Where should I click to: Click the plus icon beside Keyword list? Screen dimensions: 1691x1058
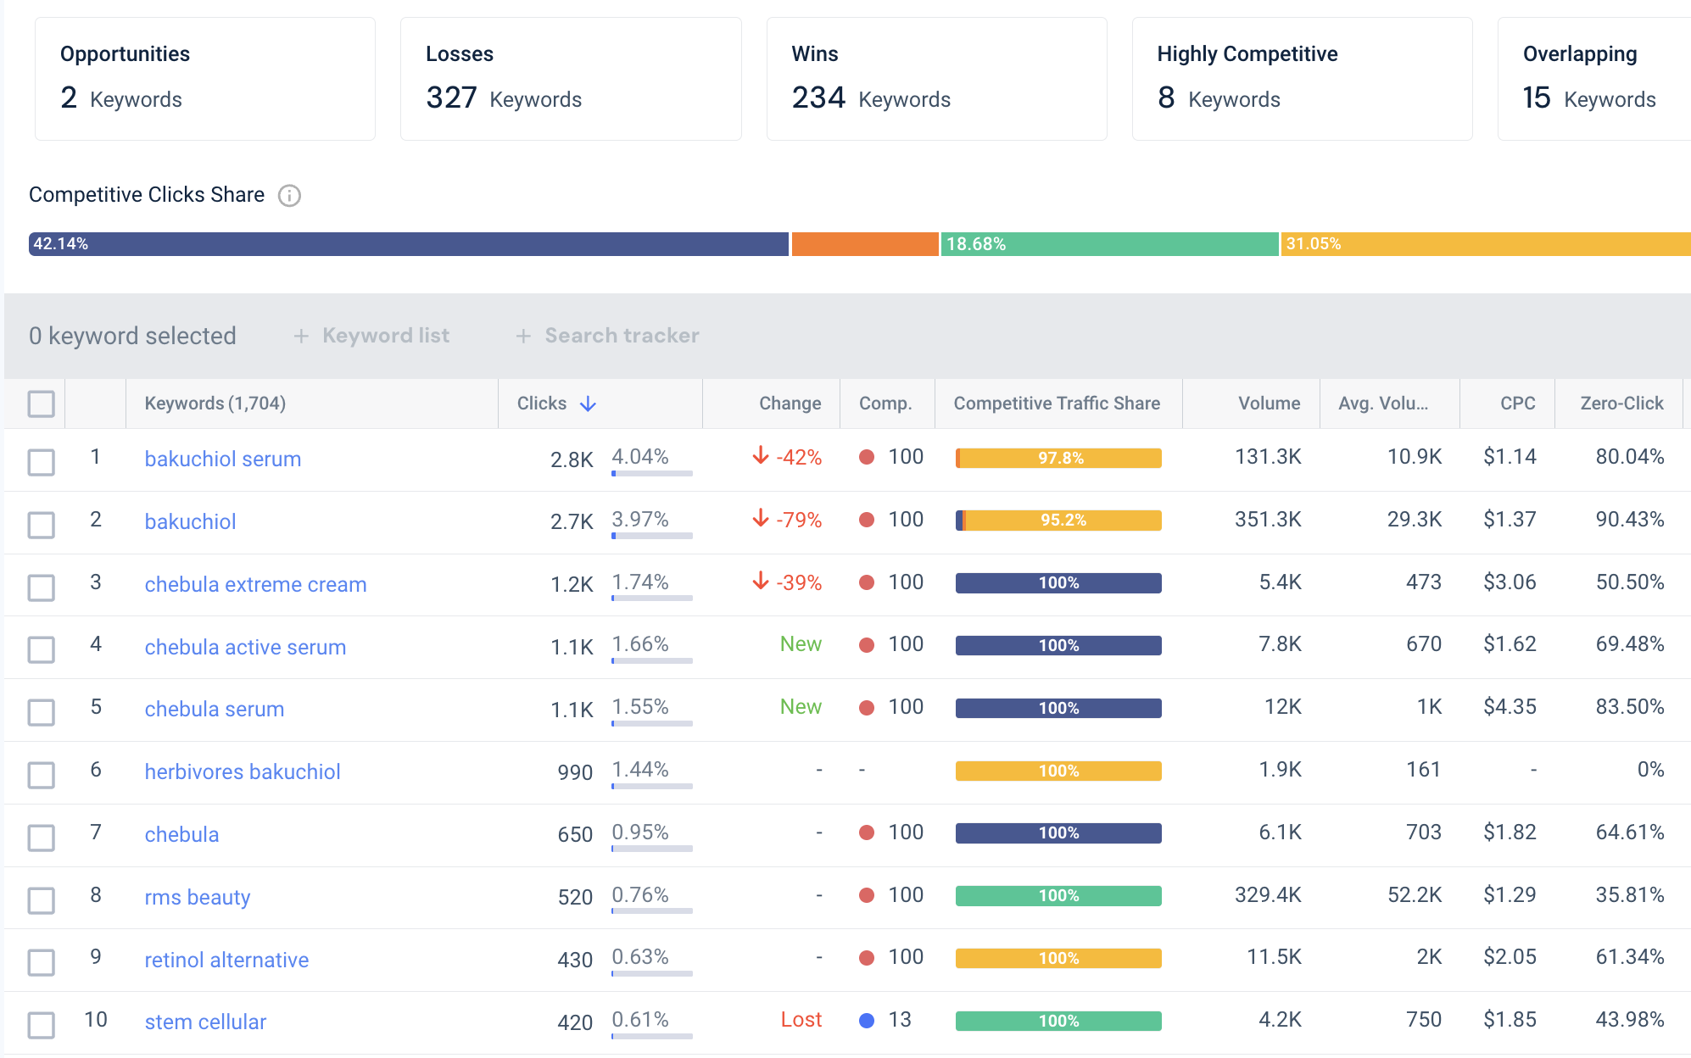301,337
